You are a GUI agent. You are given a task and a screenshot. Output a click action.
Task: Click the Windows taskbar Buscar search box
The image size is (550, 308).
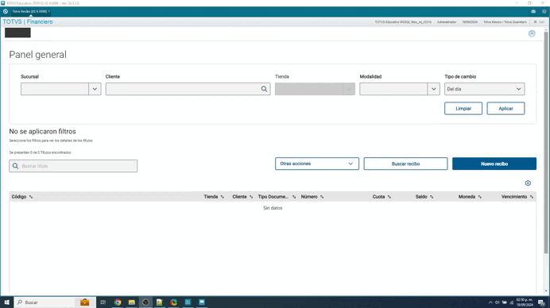tap(55, 302)
